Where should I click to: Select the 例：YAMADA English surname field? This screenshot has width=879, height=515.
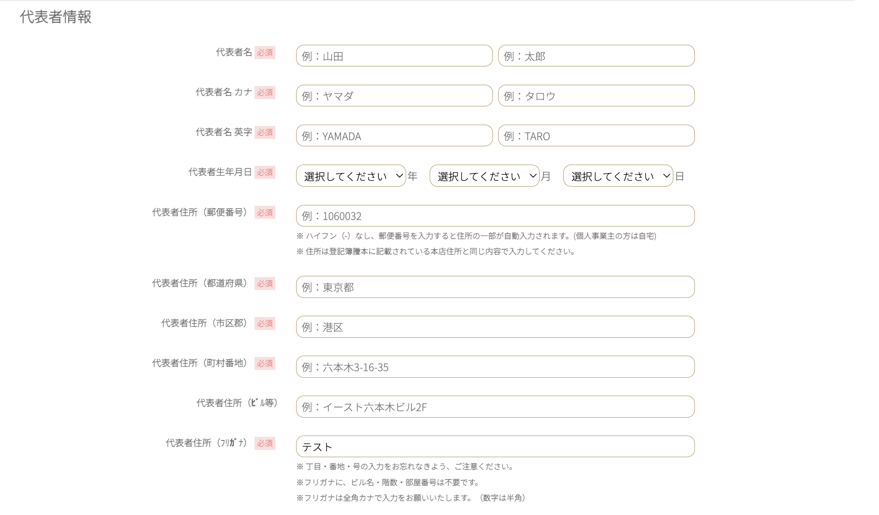tap(394, 136)
